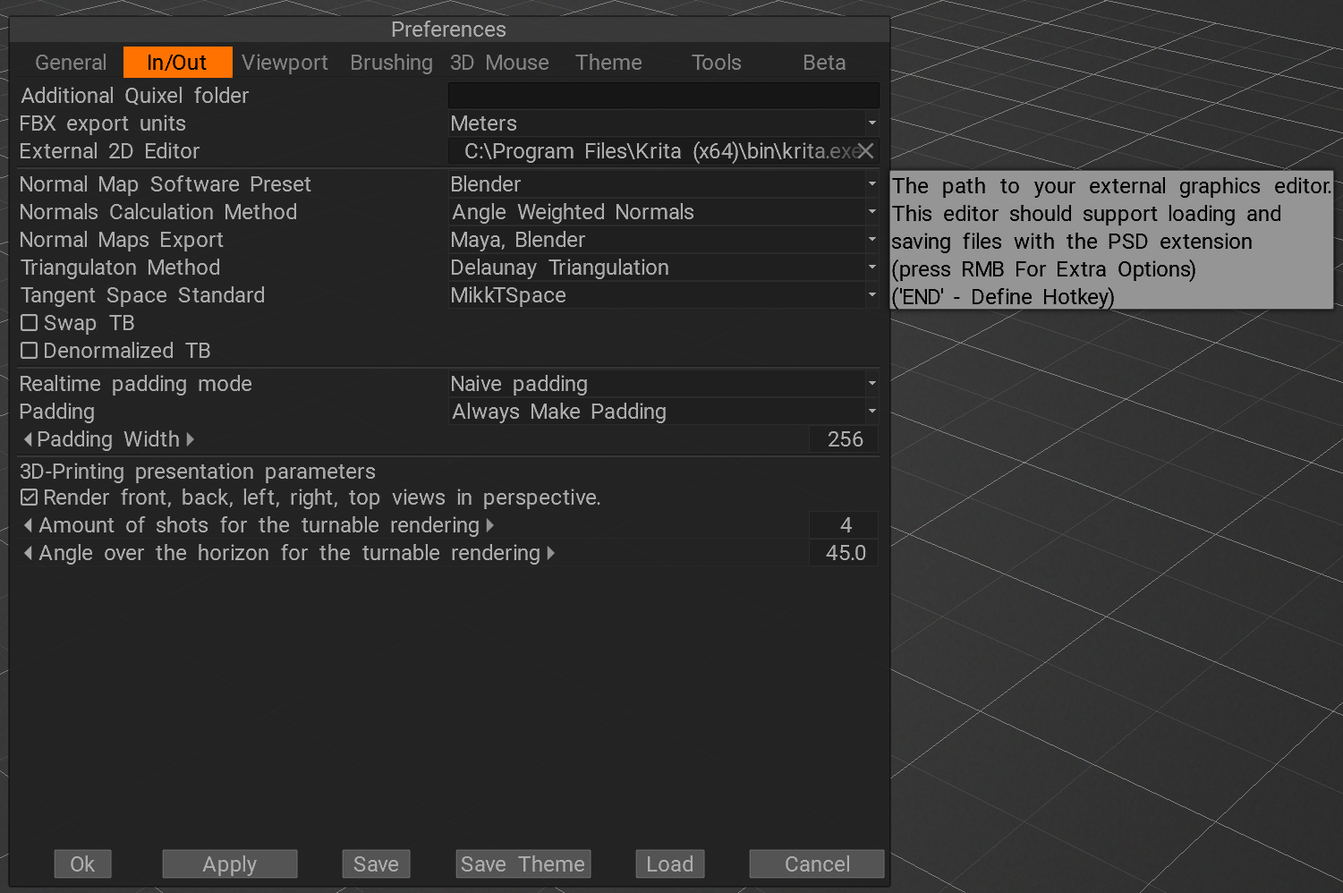The width and height of the screenshot is (1343, 893).
Task: Increase Padding Width with right arrow
Action: (x=190, y=439)
